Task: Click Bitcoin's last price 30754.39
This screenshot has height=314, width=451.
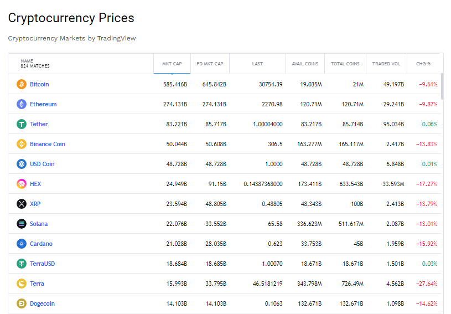Action: pyautogui.click(x=271, y=84)
